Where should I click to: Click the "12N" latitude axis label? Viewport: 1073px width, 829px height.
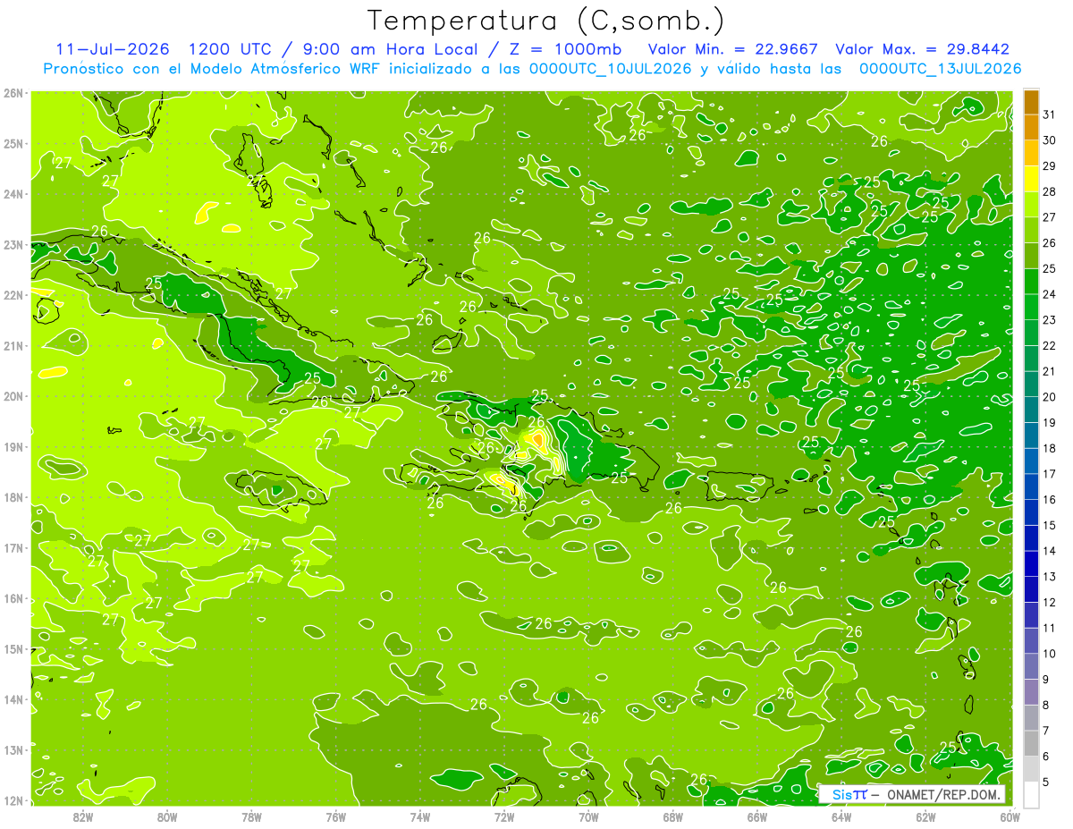pyautogui.click(x=14, y=800)
